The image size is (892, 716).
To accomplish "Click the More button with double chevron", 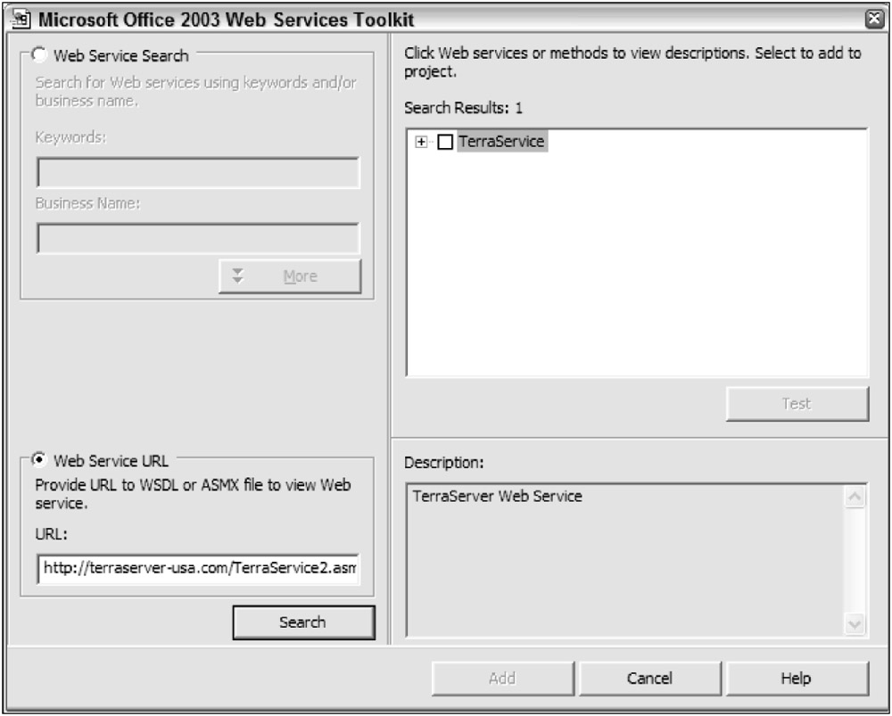I will pyautogui.click(x=290, y=276).
